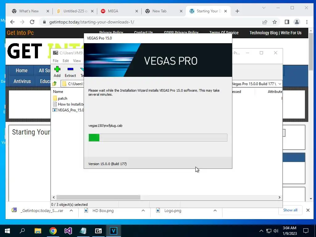The width and height of the screenshot is (316, 237).
Task: Click the VEGAS Pro installation progress bar
Action: [158, 138]
